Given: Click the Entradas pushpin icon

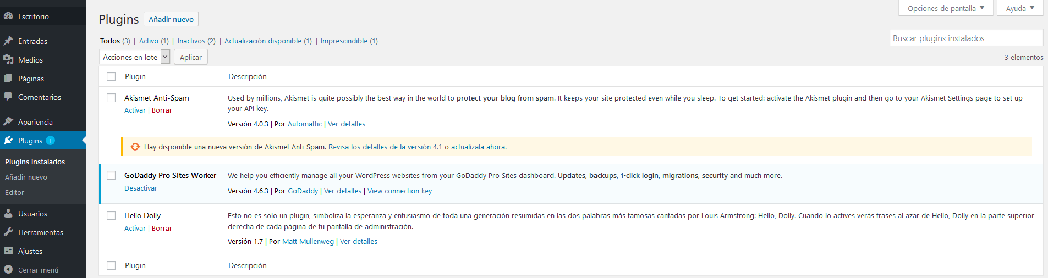Looking at the screenshot, I should click(8, 41).
